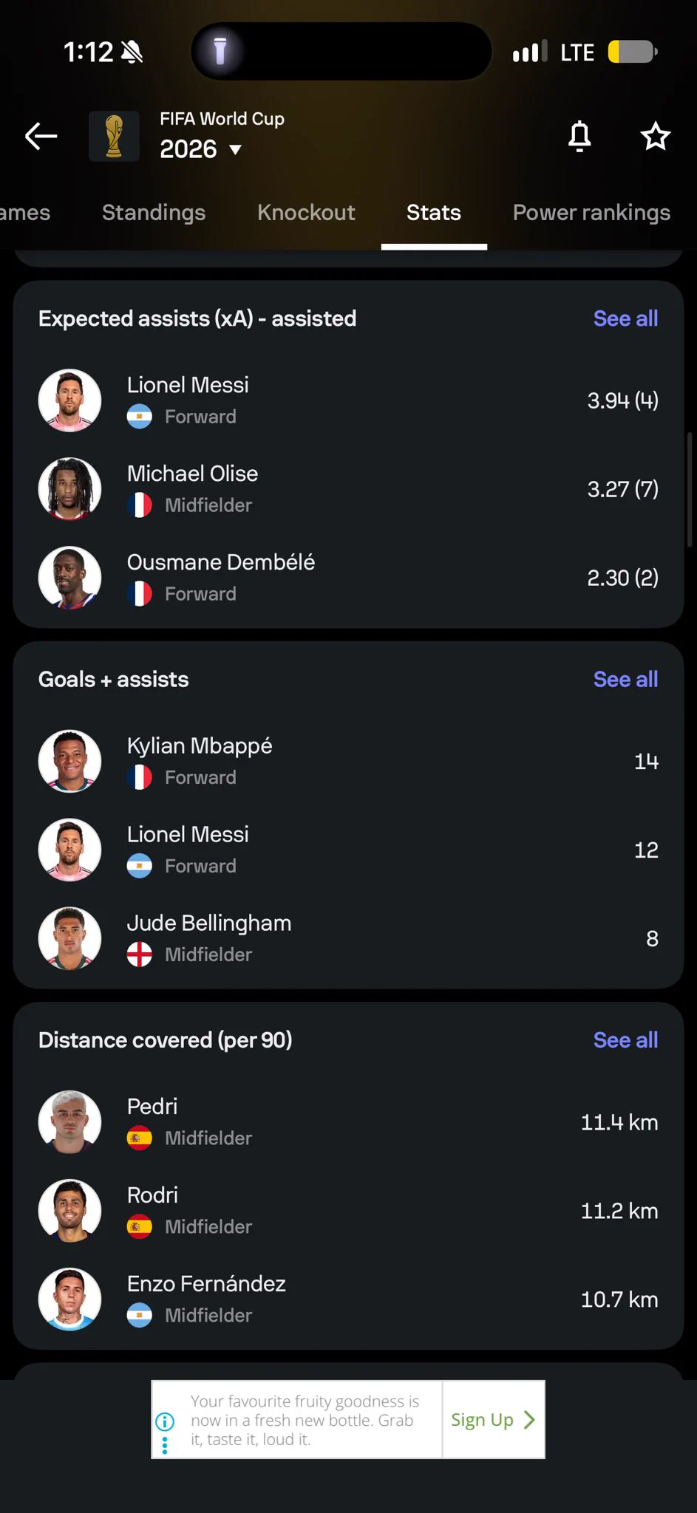Image resolution: width=697 pixels, height=1513 pixels.
Task: Open Michael Olise's avatar photo
Action: click(69, 489)
